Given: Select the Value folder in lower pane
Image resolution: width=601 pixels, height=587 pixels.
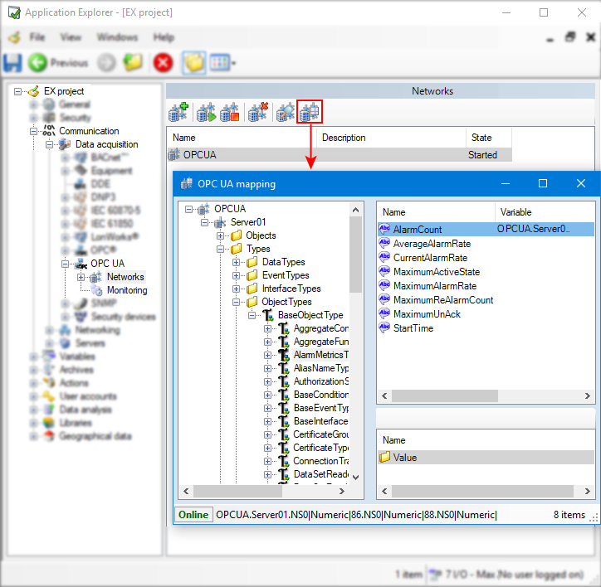Looking at the screenshot, I should click(x=404, y=457).
